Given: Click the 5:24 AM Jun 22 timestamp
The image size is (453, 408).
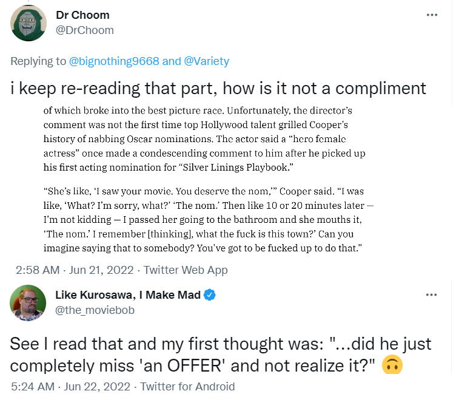Looking at the screenshot, I should [73, 386].
